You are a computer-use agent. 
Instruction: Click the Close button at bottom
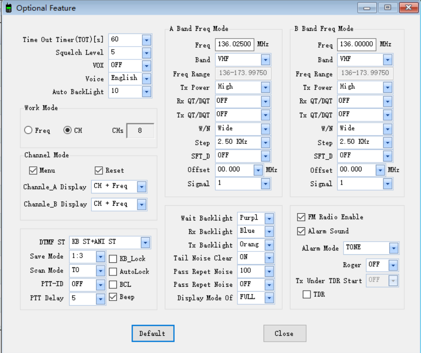coord(285,333)
